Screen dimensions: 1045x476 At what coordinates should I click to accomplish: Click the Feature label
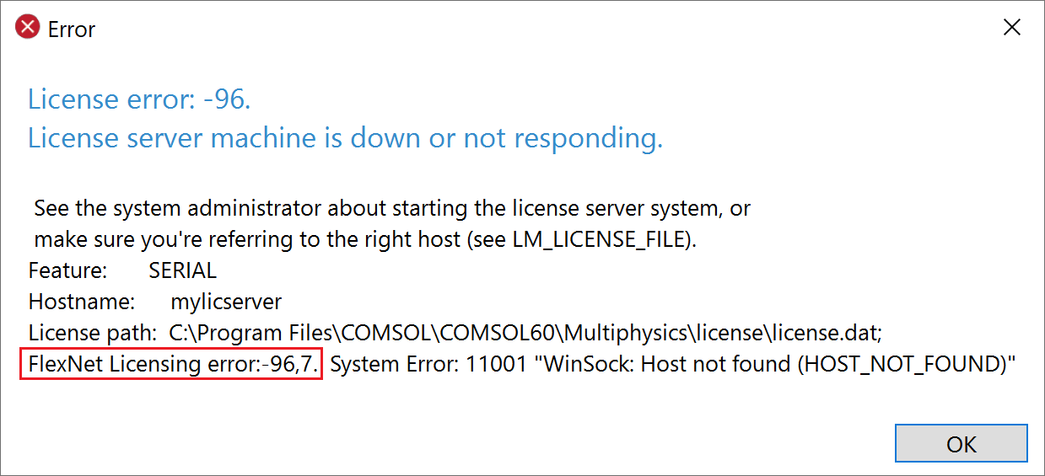[67, 270]
